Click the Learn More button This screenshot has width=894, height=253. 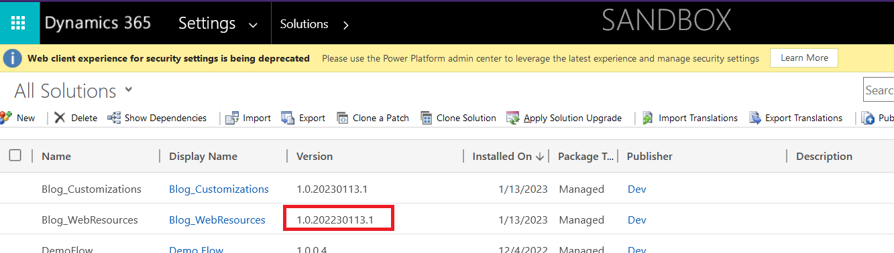[804, 58]
